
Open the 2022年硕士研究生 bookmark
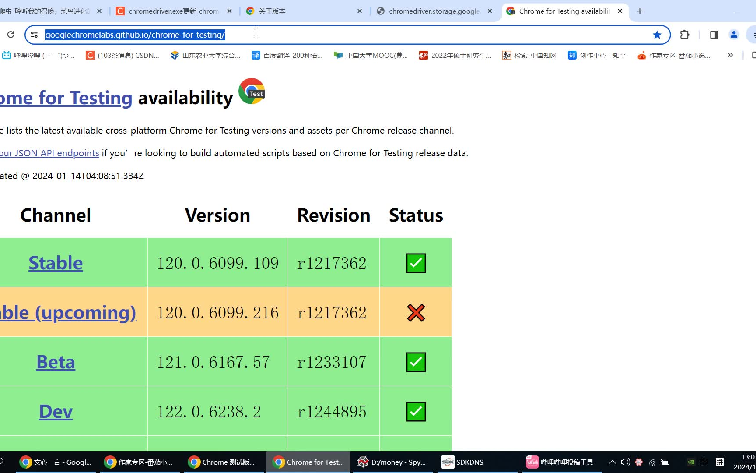pyautogui.click(x=455, y=55)
